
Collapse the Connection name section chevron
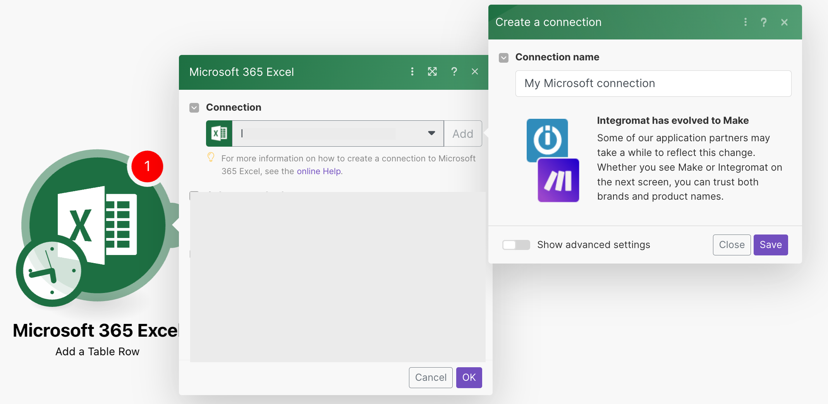(503, 58)
